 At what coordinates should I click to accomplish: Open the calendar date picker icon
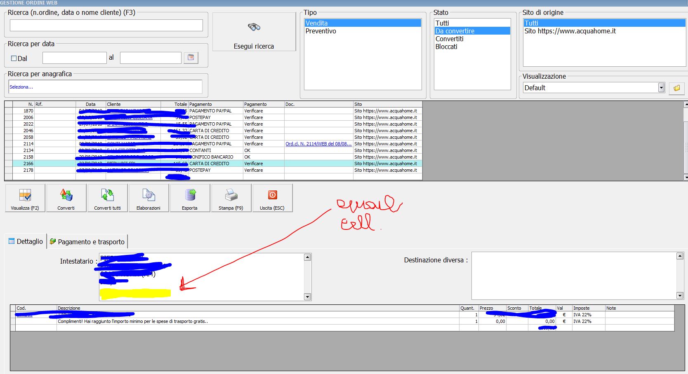pos(191,58)
